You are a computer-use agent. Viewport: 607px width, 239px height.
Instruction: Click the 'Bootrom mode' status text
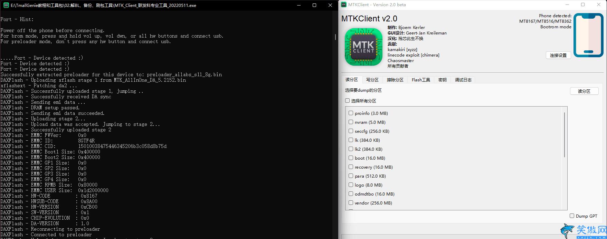[556, 27]
